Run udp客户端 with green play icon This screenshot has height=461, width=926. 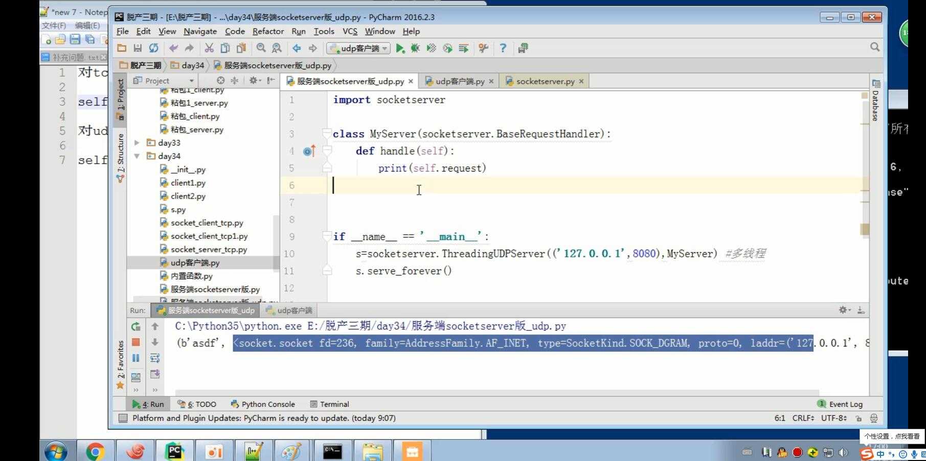point(400,48)
